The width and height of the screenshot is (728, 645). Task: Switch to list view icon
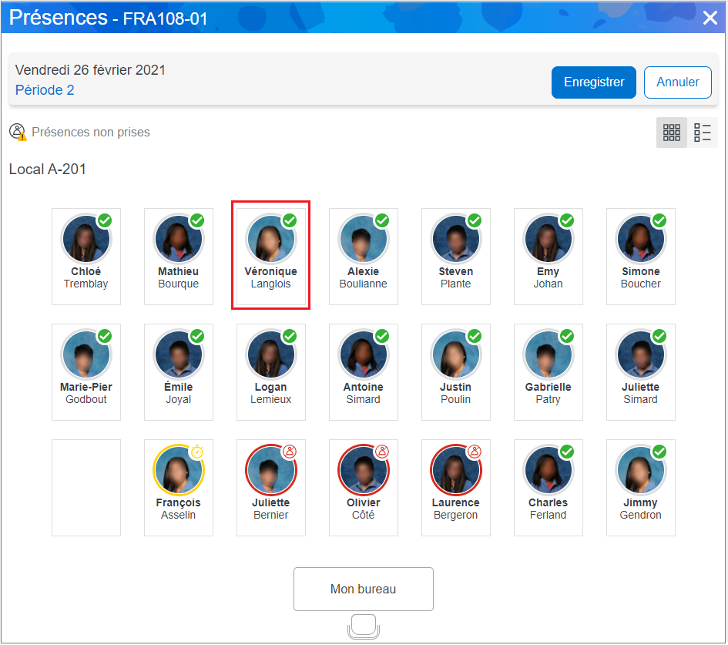702,133
